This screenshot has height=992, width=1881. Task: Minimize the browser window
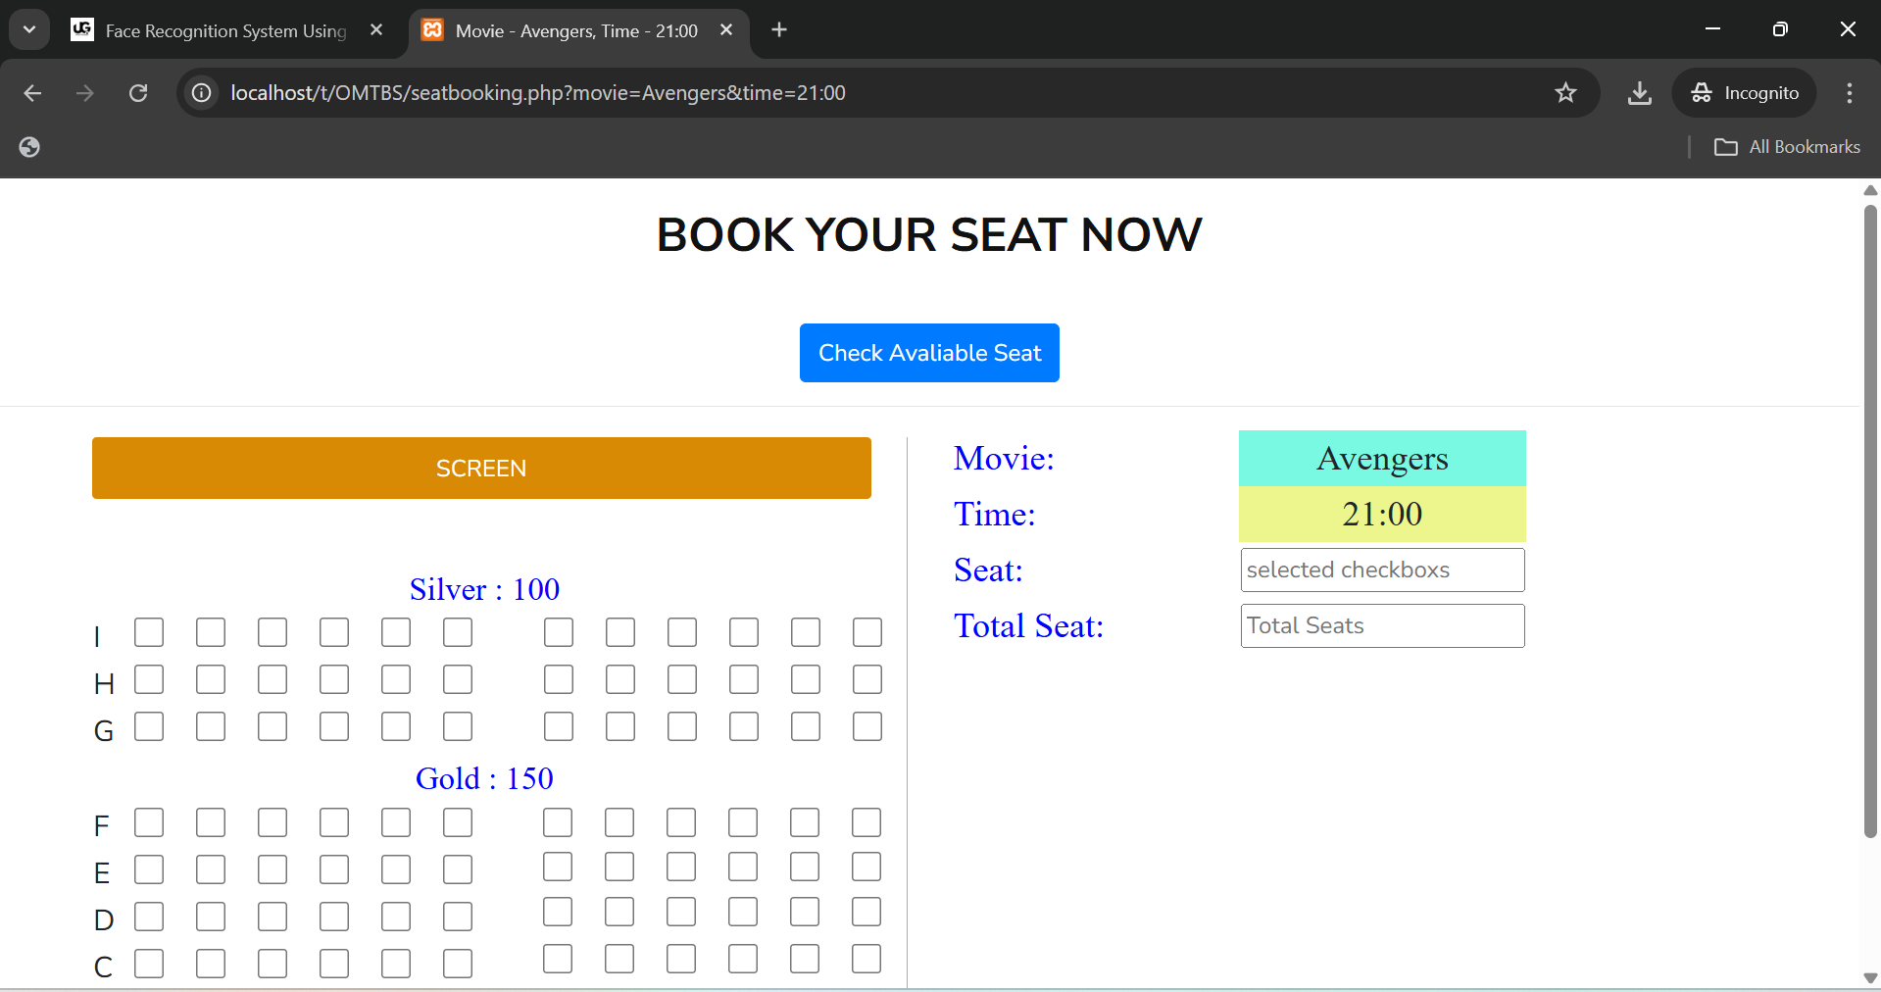[1713, 29]
